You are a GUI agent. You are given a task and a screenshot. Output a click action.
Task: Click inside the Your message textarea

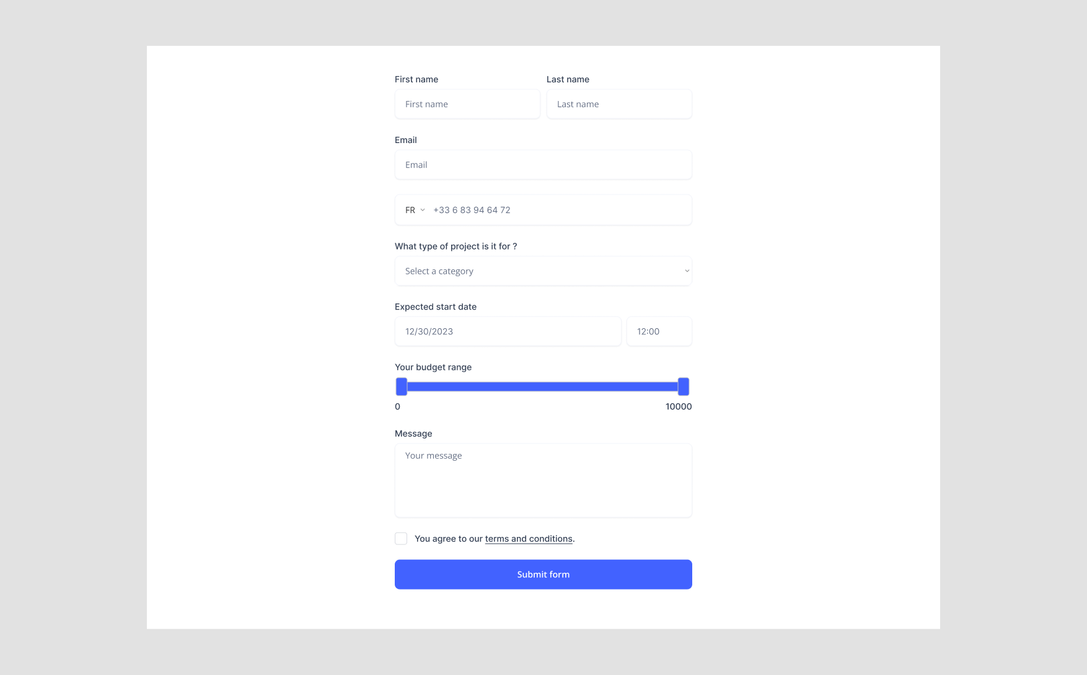point(543,480)
